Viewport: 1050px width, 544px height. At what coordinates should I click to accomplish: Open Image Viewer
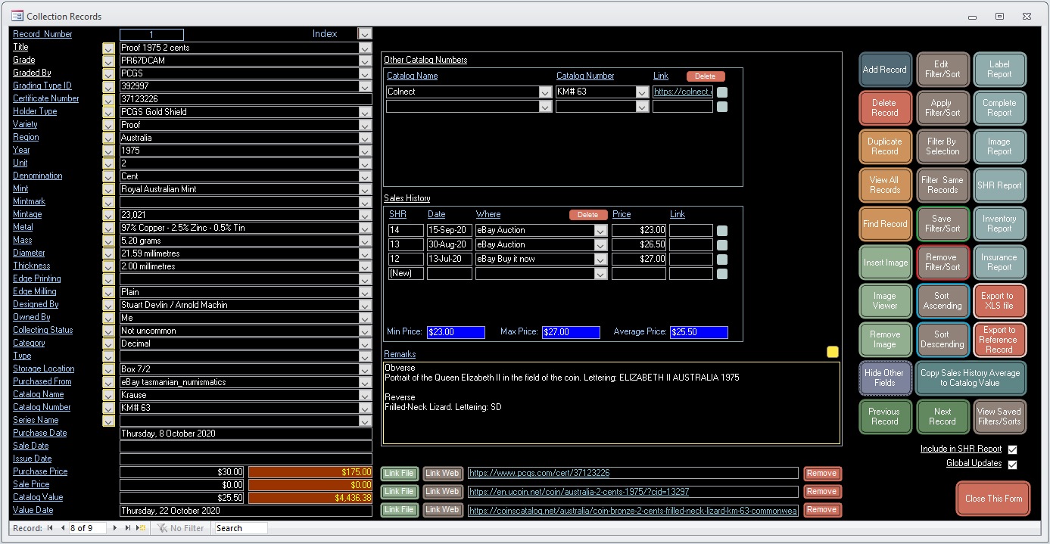pyautogui.click(x=884, y=301)
